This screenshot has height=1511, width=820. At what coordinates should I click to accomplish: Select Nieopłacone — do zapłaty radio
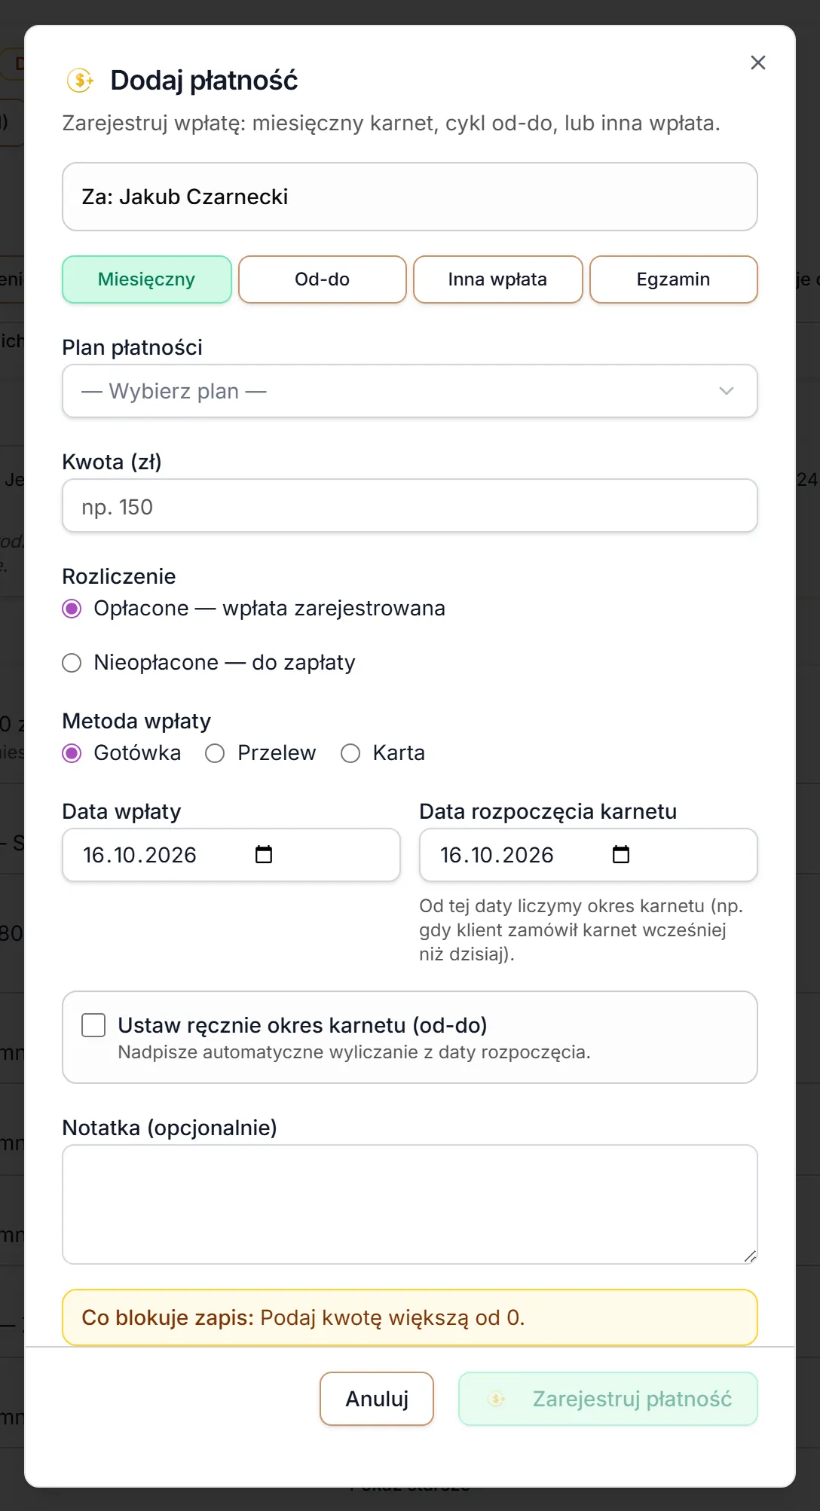72,663
